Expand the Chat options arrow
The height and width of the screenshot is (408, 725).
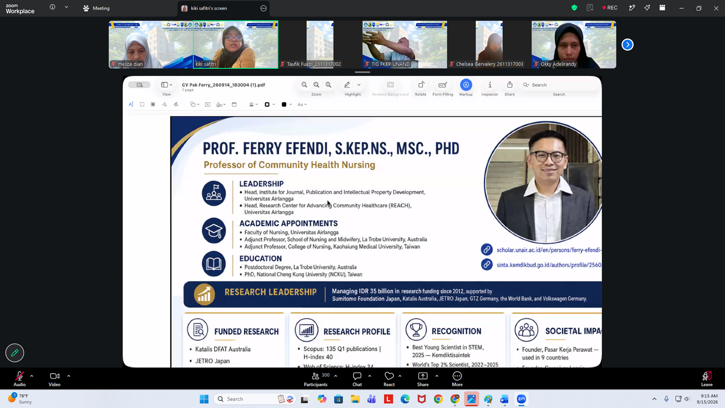[x=370, y=376]
